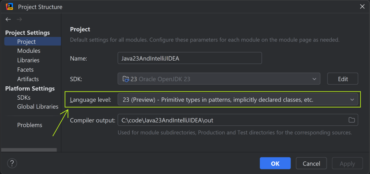The image size is (370, 174).
Task: Select Facets in the sidebar
Action: (25, 70)
